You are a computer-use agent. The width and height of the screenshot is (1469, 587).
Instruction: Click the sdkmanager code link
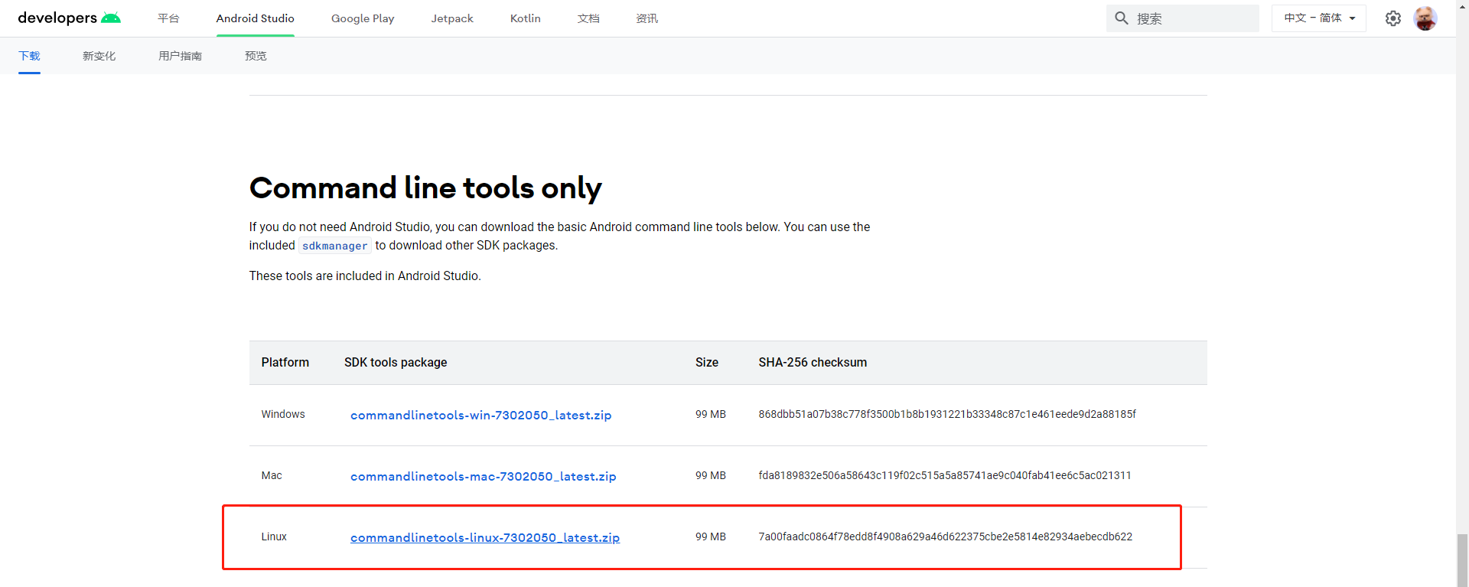pos(334,246)
